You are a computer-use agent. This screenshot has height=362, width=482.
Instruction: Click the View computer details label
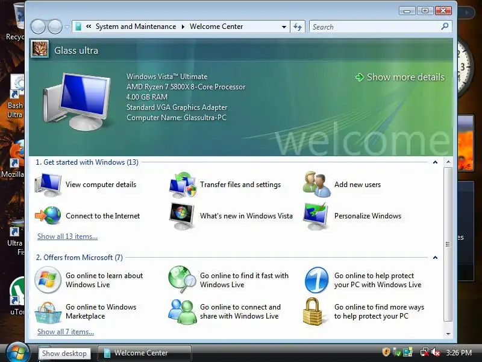tap(101, 185)
